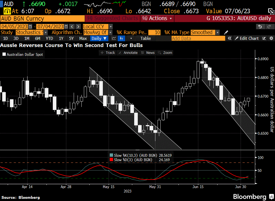Select the 1Y range tab
Screen dimensions: 275x201
(x=61, y=38)
